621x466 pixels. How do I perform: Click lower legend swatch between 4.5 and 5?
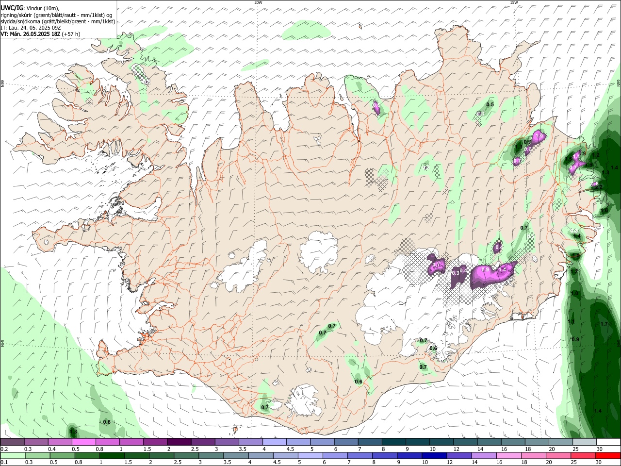[285, 456]
